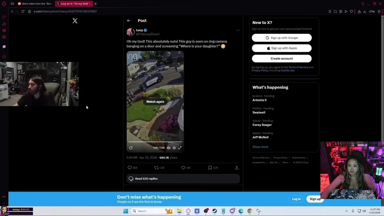Open GX Control speedometer in sidebar
Viewport: 384px width, 216px height.
[x=4, y=17]
